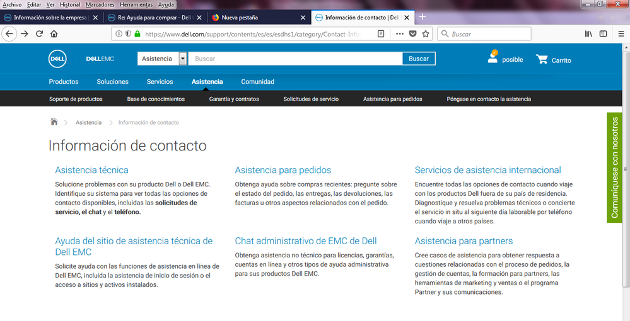Viewport: 630px width, 321px height.
Task: Open the browser home page icon
Action: (x=54, y=34)
